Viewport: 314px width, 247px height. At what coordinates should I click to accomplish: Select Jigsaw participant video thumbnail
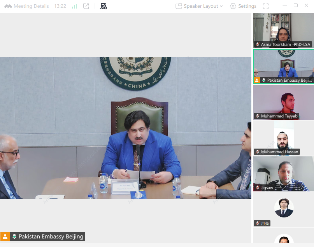[283, 174]
